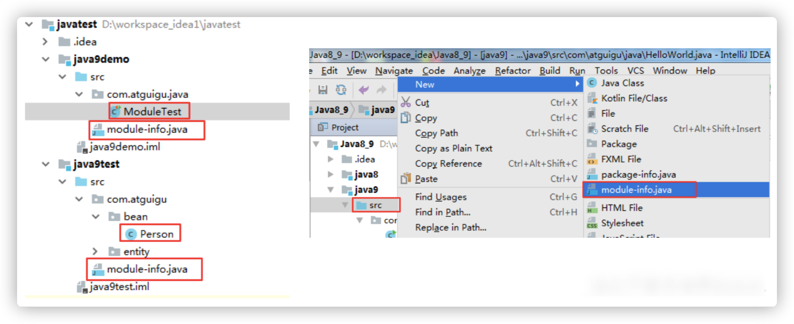Screen dimensions: 794x324
Task: Expand the entity package node
Action: [x=95, y=252]
